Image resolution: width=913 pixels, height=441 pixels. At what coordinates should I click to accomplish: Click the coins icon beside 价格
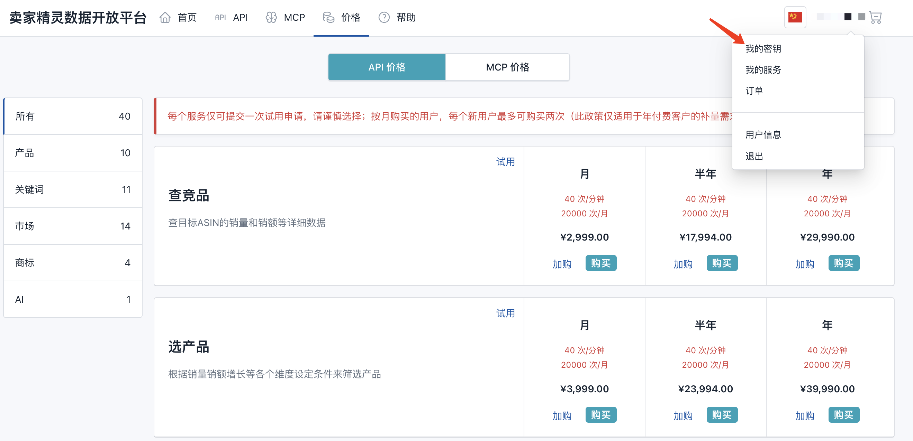pyautogui.click(x=328, y=17)
